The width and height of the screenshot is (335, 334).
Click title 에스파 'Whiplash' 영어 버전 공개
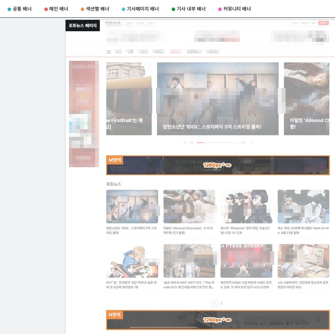pos(245,231)
